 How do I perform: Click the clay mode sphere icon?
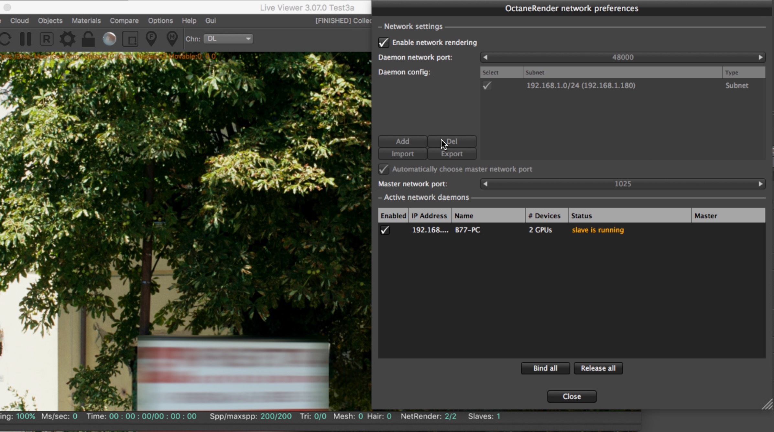109,39
